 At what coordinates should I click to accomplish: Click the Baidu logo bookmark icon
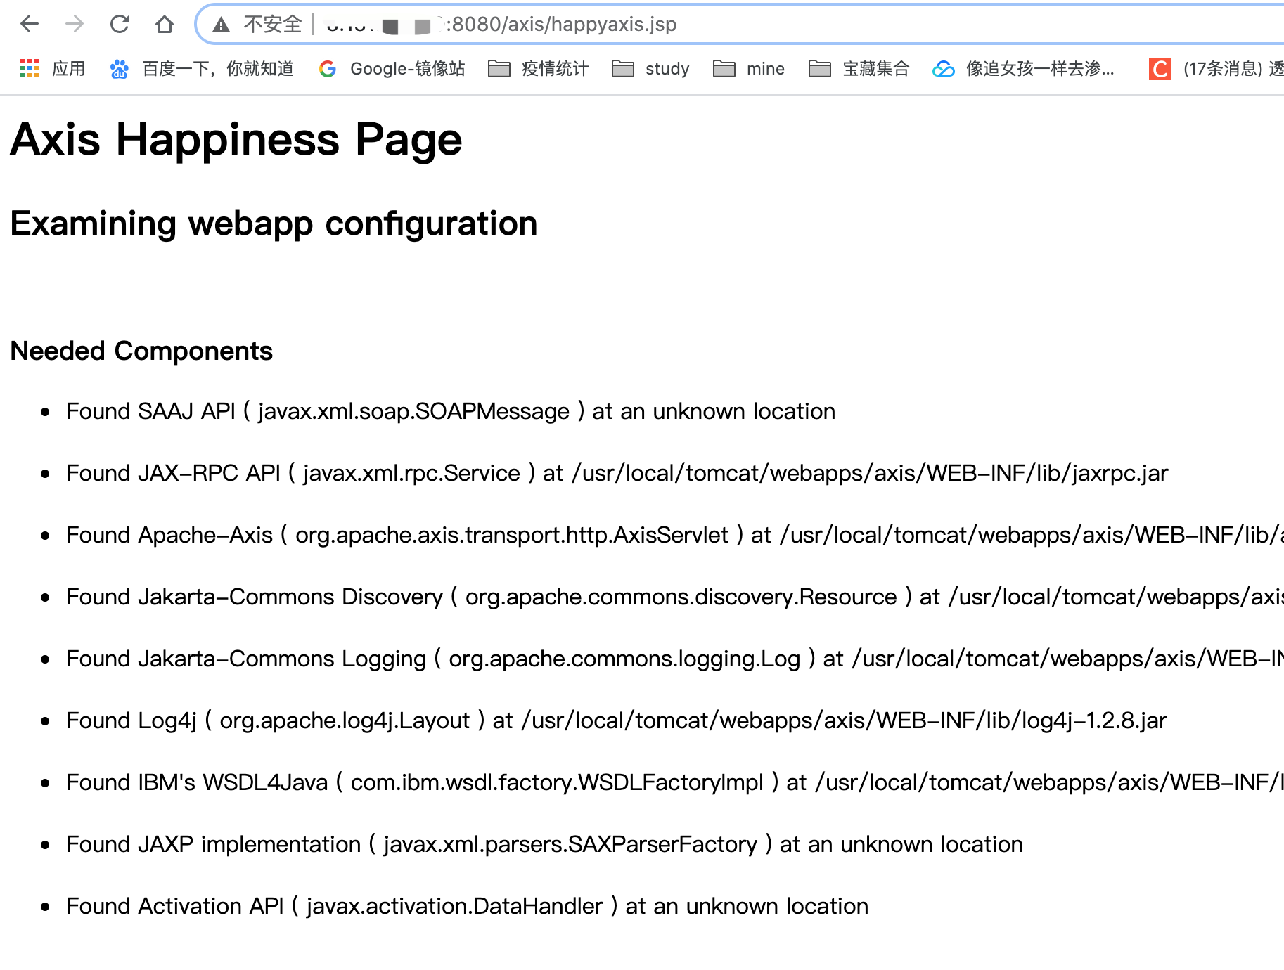click(119, 68)
